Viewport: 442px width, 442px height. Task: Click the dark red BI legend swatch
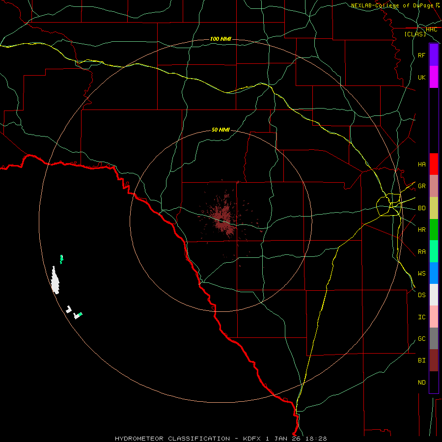point(434,360)
